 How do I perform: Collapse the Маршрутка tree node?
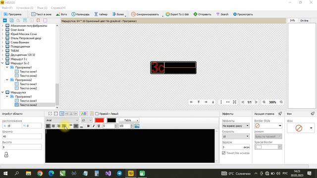pyautogui.click(x=2, y=92)
